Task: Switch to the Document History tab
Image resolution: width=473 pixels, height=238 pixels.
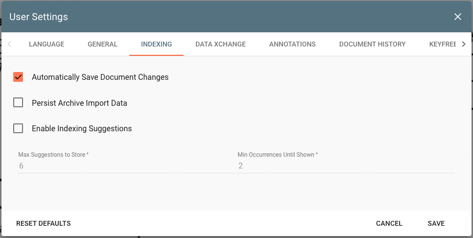Action: [x=372, y=44]
